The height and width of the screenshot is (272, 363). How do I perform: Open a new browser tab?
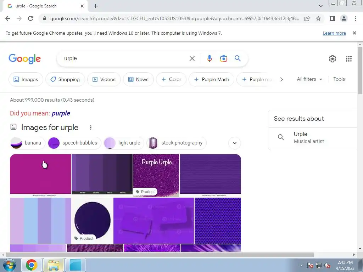coord(96,6)
